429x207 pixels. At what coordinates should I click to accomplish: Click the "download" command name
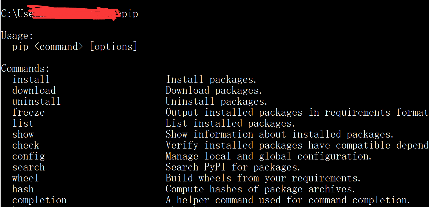pos(34,90)
